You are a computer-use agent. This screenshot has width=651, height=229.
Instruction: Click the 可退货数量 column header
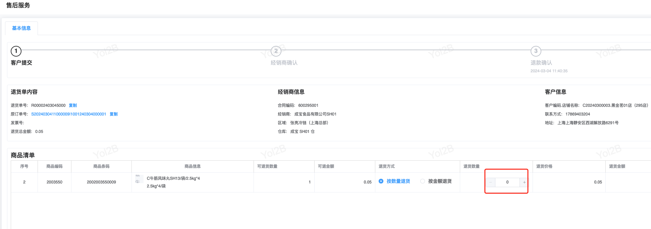click(x=267, y=166)
